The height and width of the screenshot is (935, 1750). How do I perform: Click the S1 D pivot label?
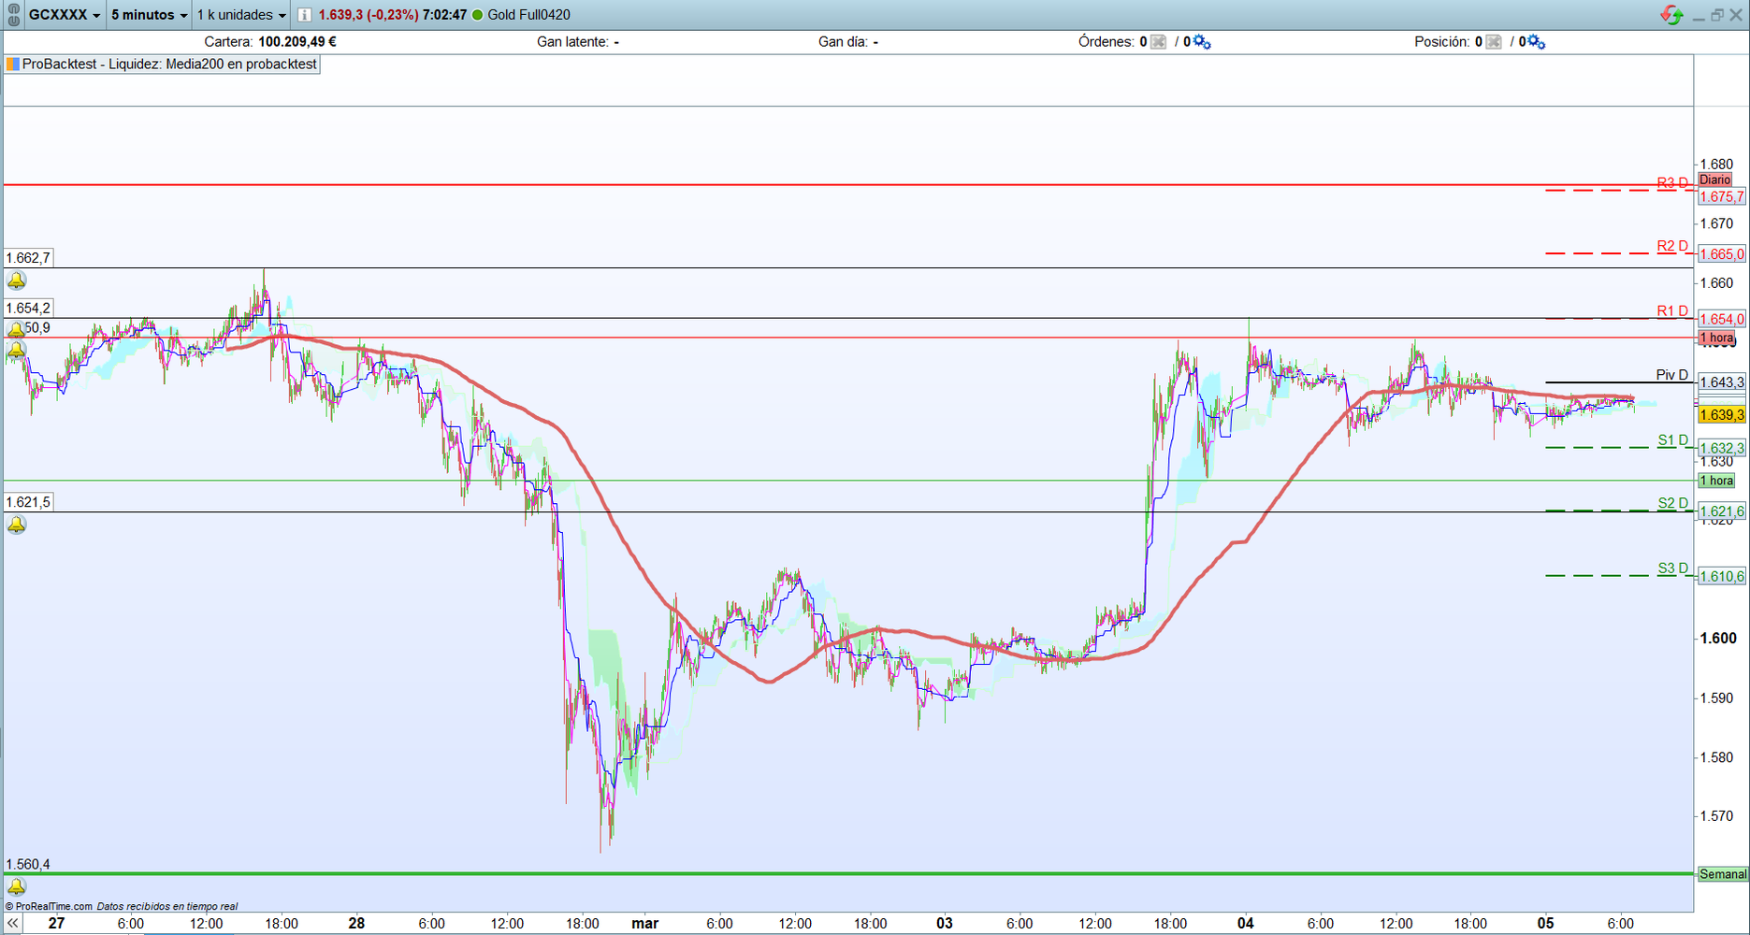[1673, 440]
